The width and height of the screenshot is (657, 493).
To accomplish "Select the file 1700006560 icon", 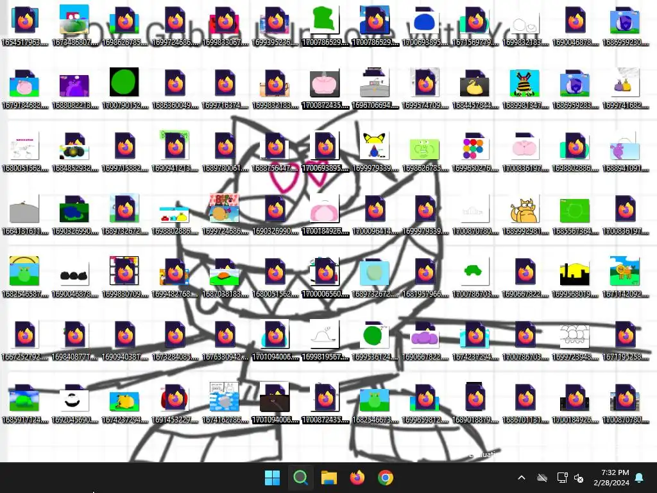I will pos(325,272).
